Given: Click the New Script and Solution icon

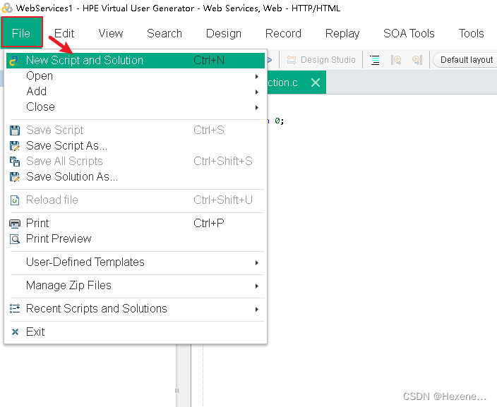Looking at the screenshot, I should click(15, 61).
